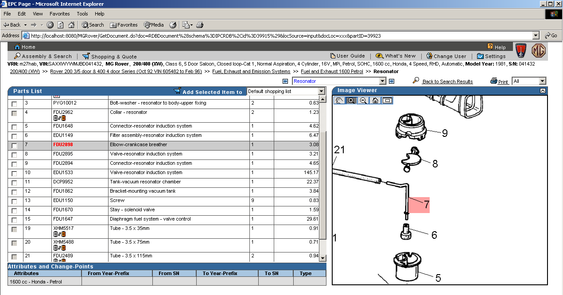Click the Help question mark icon
Image resolution: width=563 pixels, height=295 pixels.
[490, 46]
